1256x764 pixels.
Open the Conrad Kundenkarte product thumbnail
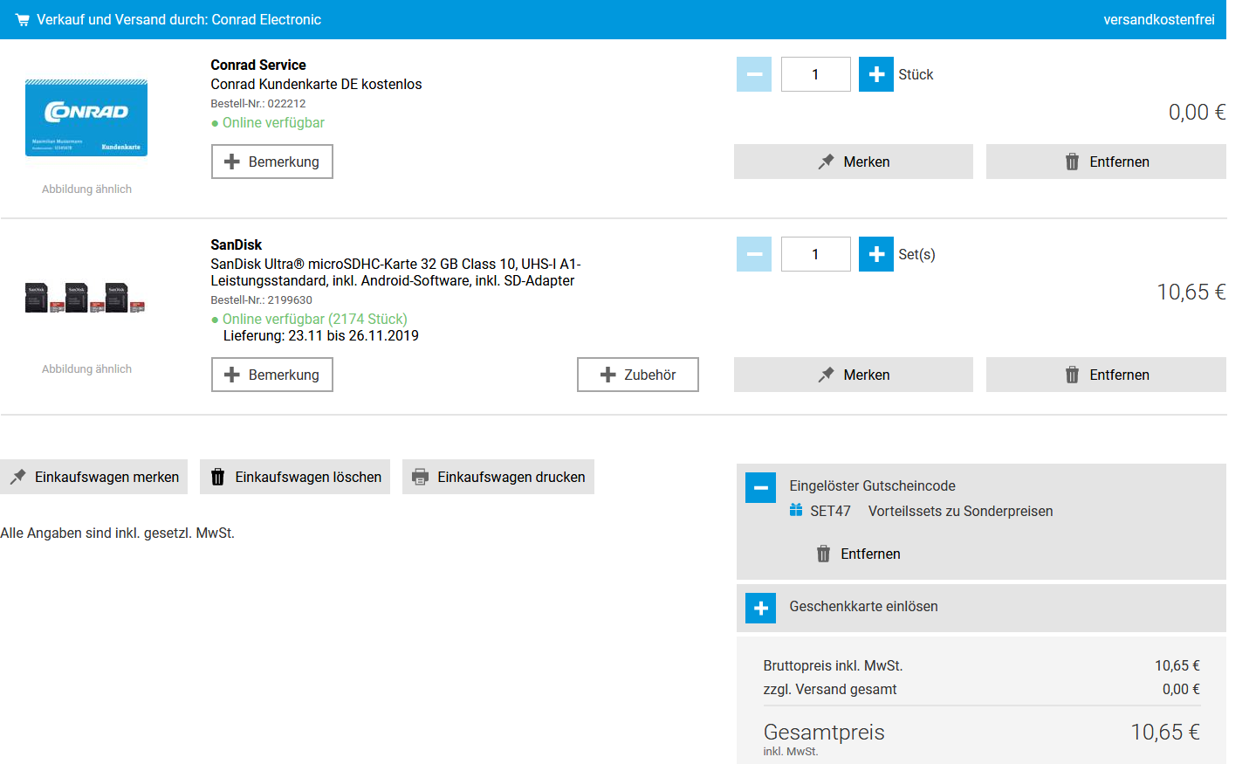pyautogui.click(x=86, y=118)
